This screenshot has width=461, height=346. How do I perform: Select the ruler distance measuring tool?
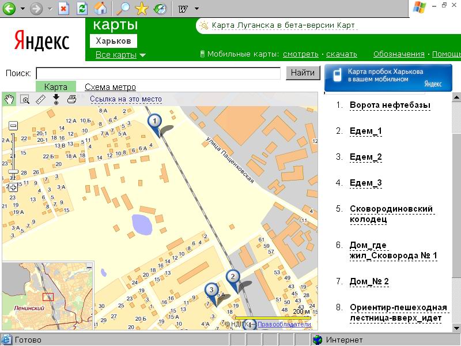click(x=40, y=99)
